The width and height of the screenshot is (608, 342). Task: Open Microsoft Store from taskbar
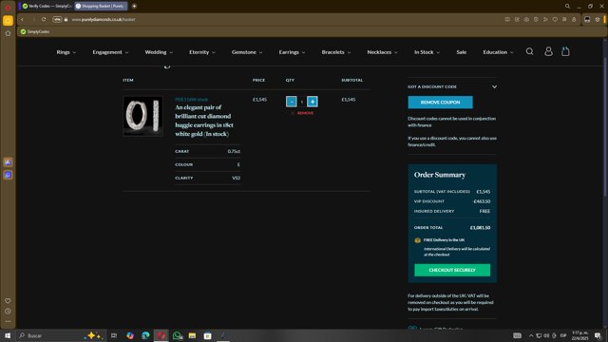coord(208,335)
